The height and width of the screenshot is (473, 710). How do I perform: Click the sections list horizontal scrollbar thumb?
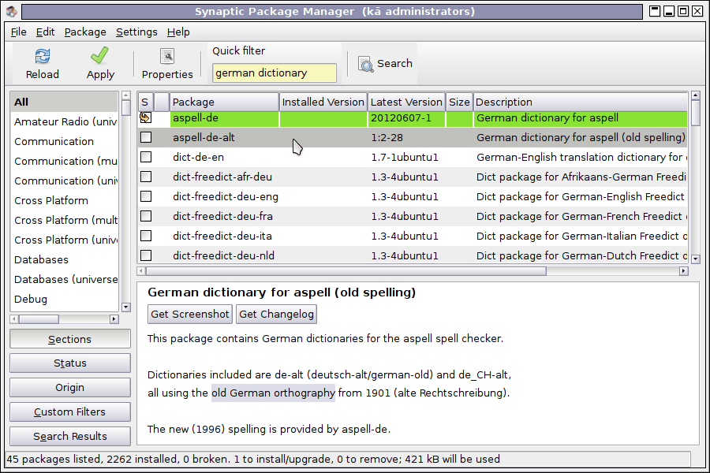pos(39,319)
